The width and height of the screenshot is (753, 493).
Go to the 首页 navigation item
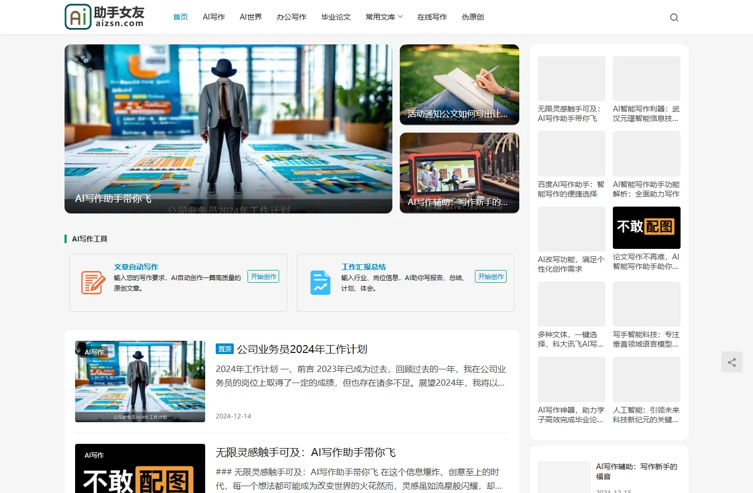tap(180, 17)
